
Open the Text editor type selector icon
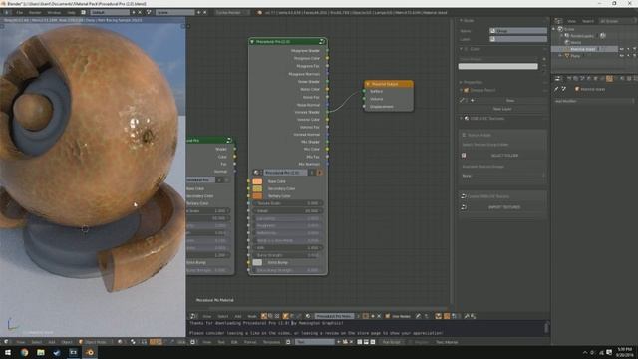coord(192,342)
